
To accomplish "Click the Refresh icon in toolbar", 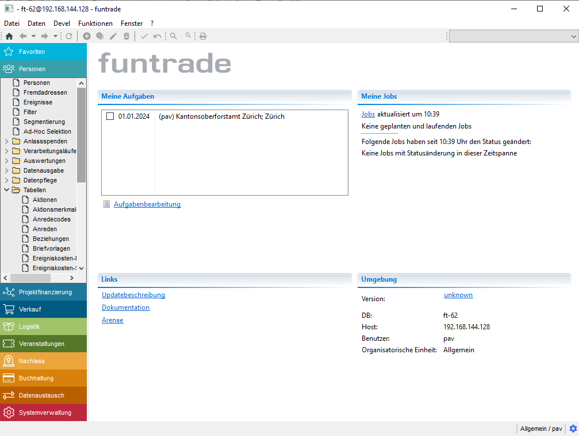I will point(69,36).
